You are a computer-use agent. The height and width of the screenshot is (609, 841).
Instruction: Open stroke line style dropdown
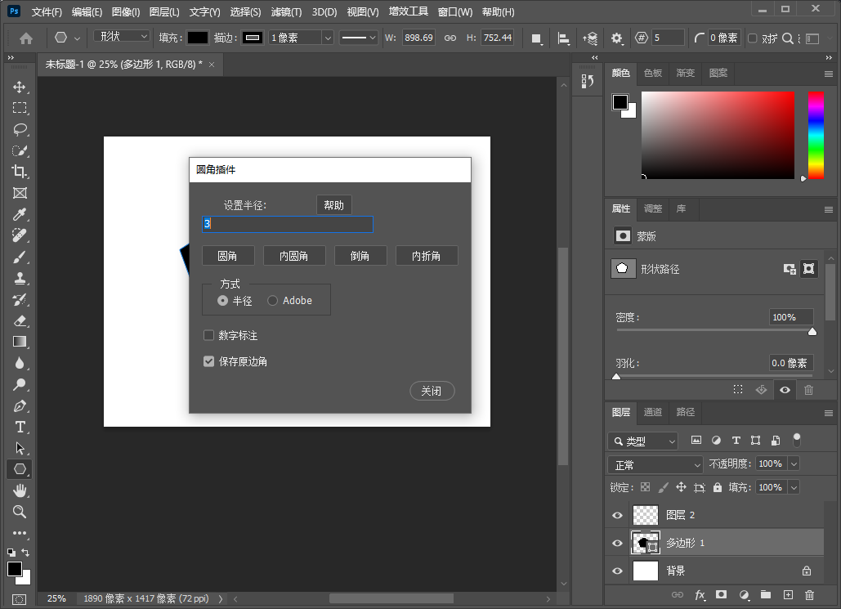click(x=359, y=38)
